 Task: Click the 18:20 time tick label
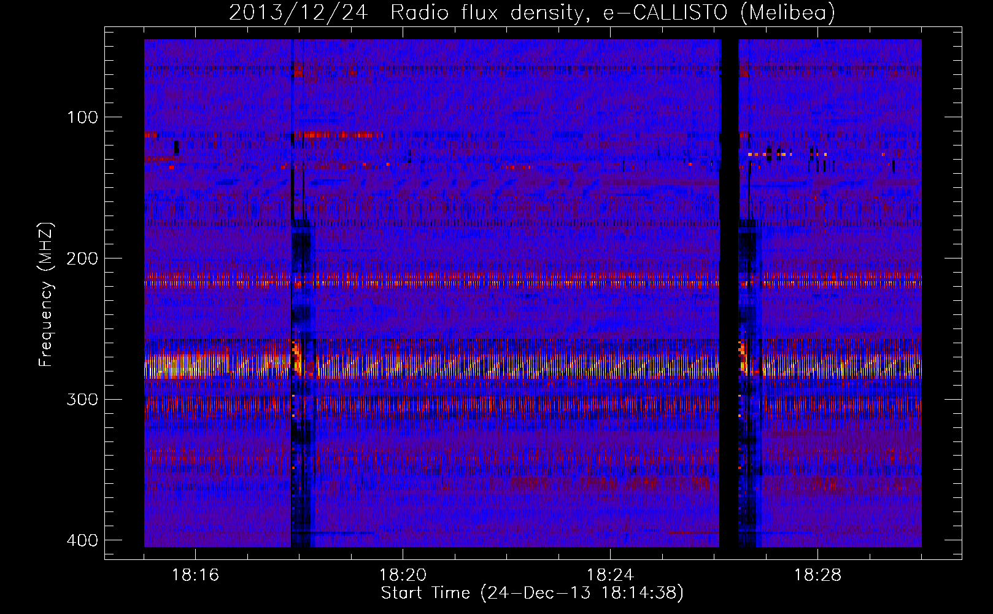coord(403,575)
